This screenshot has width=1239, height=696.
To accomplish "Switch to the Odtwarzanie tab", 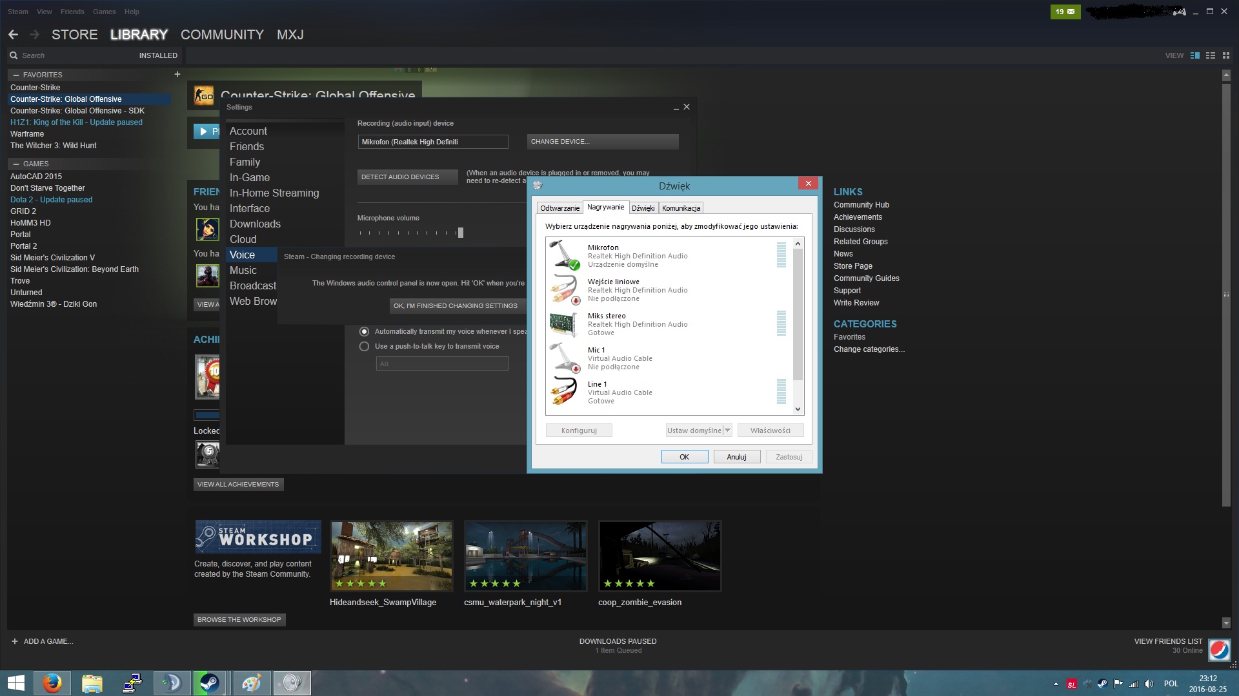I will [x=560, y=208].
